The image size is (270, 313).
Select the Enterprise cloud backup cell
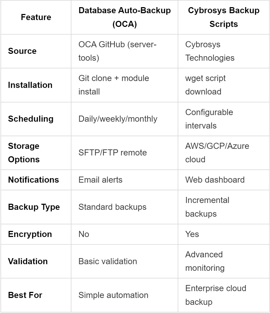[x=216, y=295]
